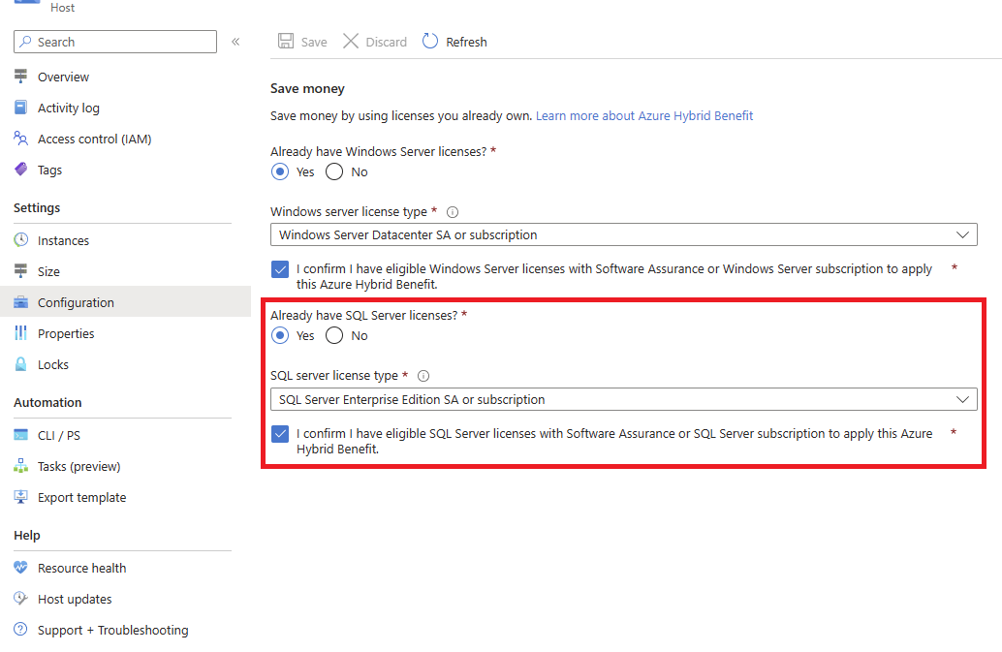Click the Activity log icon
The height and width of the screenshot is (652, 1002).
click(x=21, y=108)
